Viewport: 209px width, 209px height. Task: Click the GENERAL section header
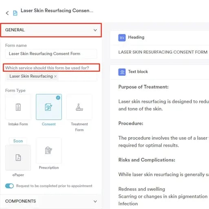pyautogui.click(x=51, y=30)
